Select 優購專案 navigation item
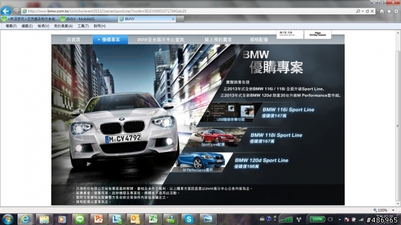 point(110,39)
